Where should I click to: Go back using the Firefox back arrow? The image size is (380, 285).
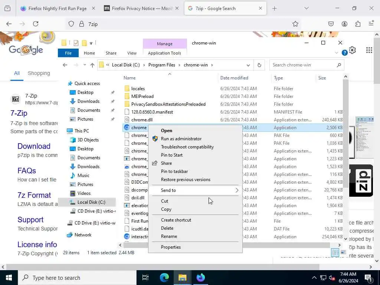(x=9, y=24)
